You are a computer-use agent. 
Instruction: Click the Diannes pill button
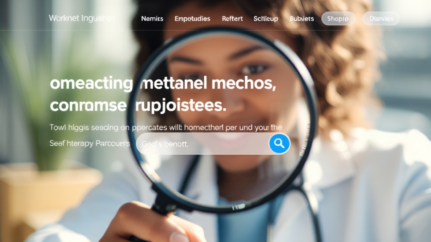click(x=381, y=18)
